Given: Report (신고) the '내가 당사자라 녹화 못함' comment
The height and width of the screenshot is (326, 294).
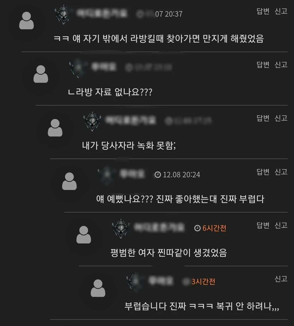Looking at the screenshot, I should point(281,118).
